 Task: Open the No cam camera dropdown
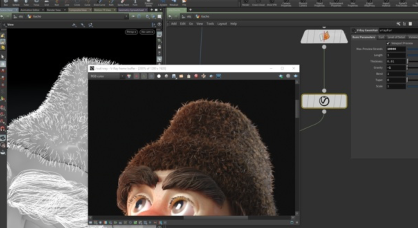[147, 32]
